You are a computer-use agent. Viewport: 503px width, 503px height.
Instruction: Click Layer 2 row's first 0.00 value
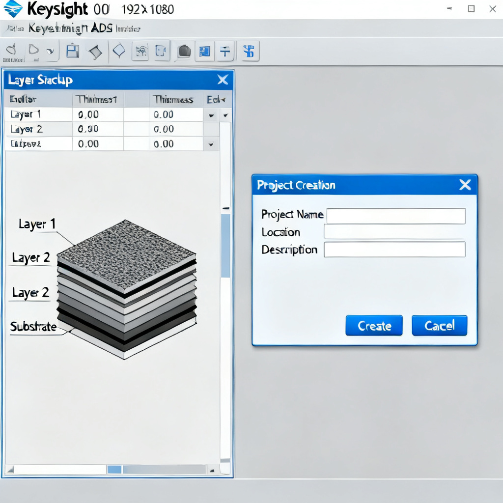pos(88,129)
